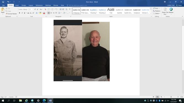
Task: Toggle Center alignment
Action: click(x=51, y=13)
